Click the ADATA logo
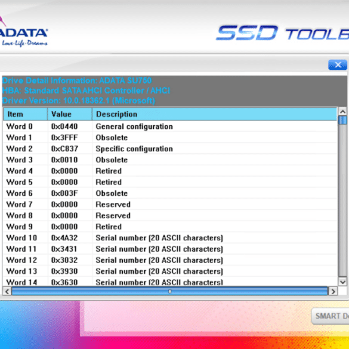This screenshot has width=349, height=349. pyautogui.click(x=23, y=32)
